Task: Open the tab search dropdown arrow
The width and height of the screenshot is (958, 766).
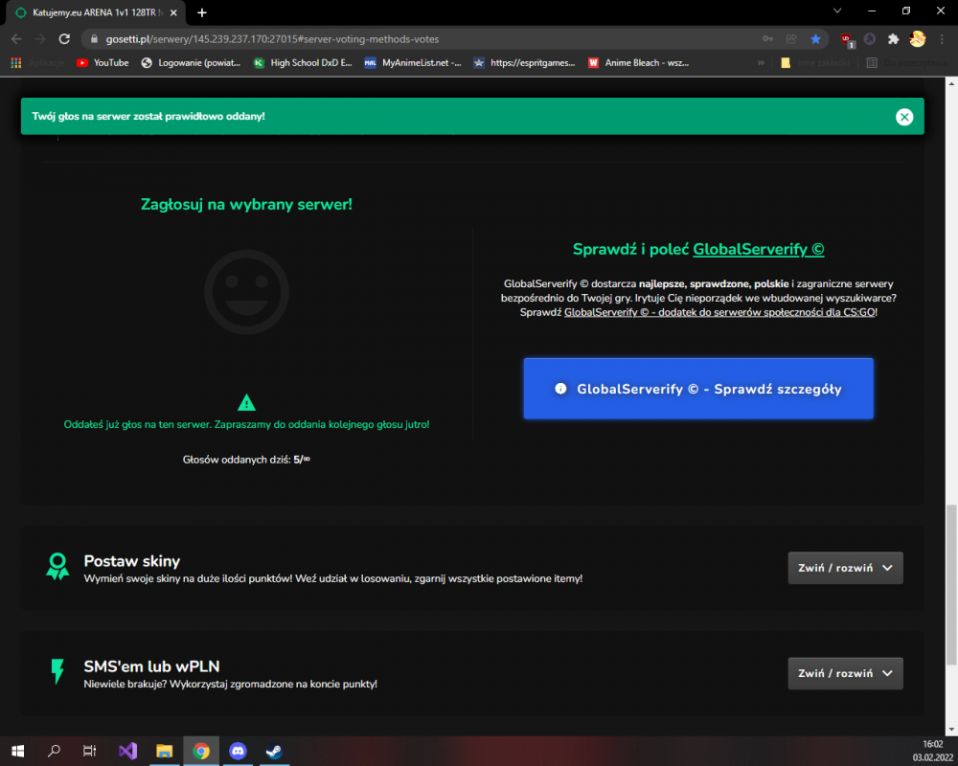Action: 837,11
